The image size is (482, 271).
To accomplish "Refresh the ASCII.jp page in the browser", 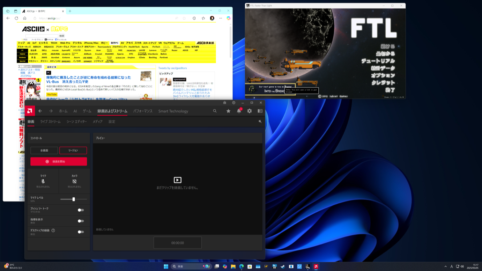I will tap(16, 18).
